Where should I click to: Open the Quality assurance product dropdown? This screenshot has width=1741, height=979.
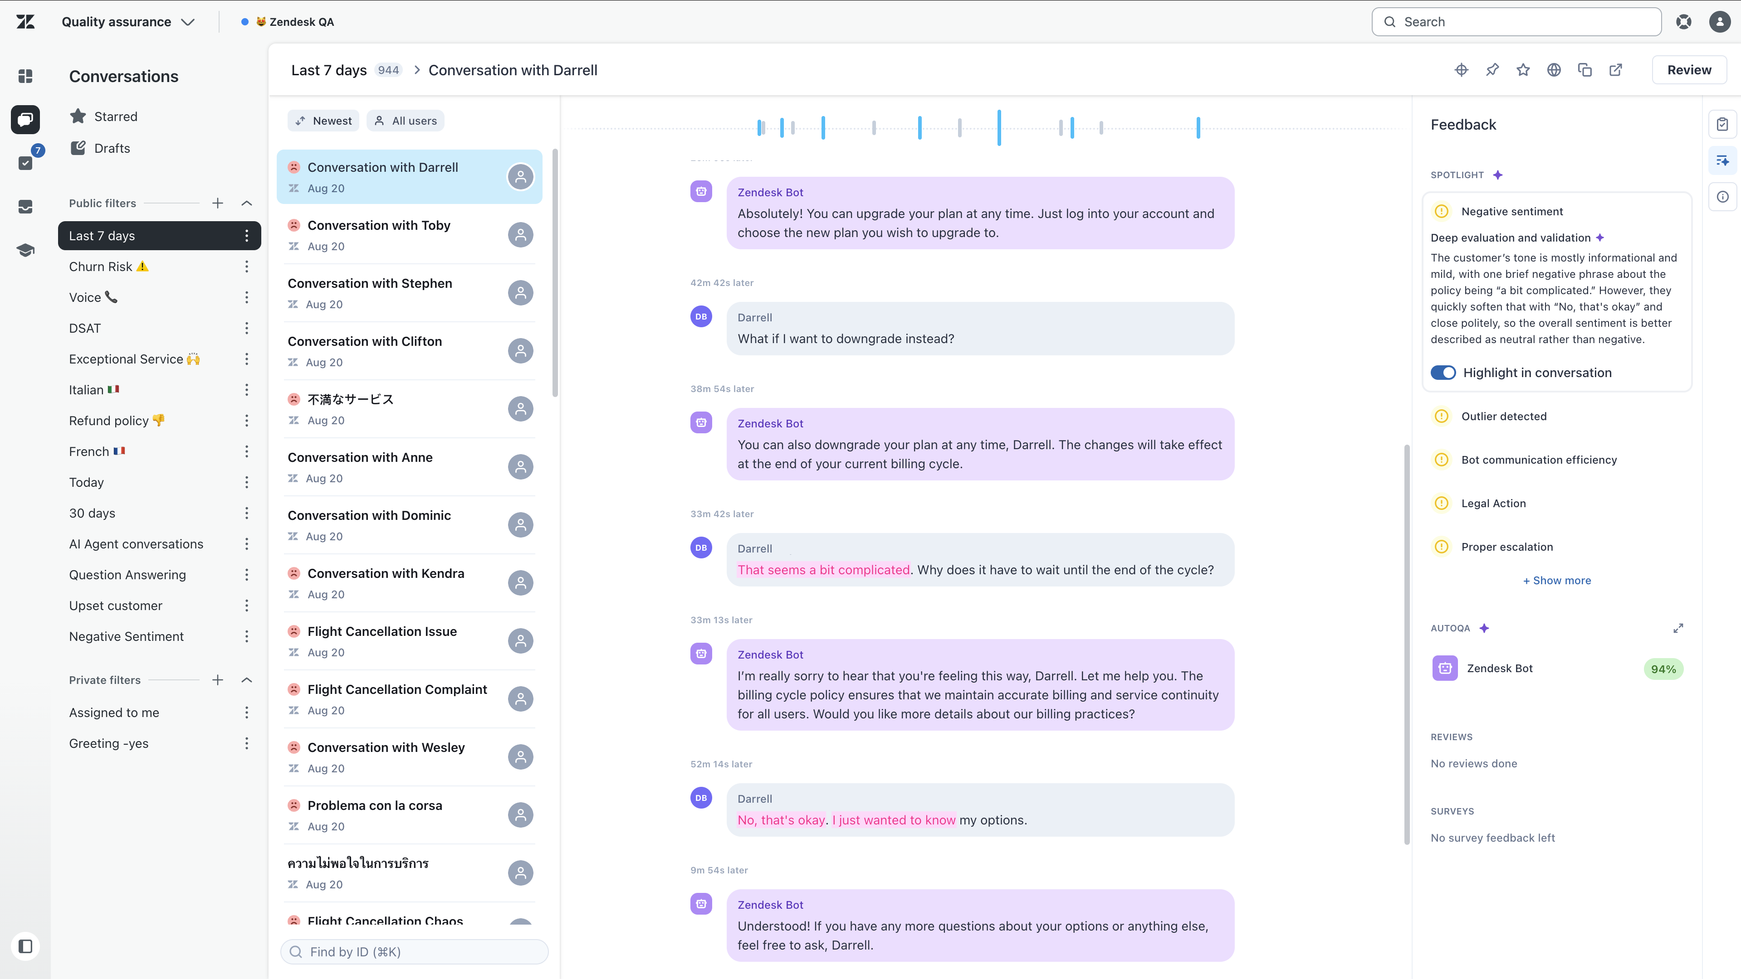(x=128, y=22)
